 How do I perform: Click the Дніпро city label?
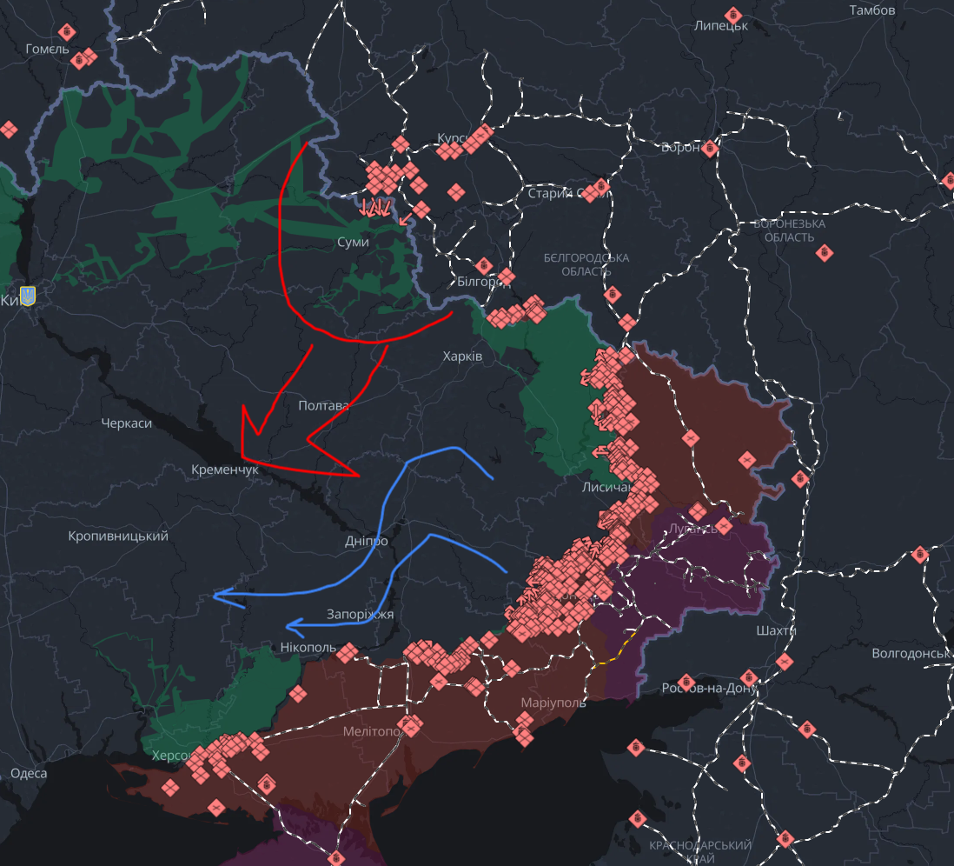click(x=367, y=541)
